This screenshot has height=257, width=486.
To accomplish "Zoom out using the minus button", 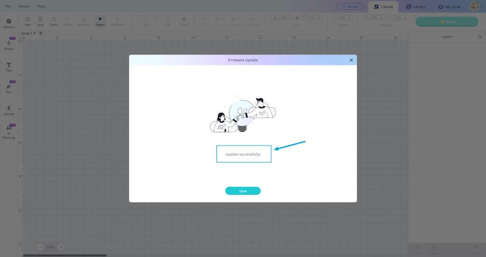I will tap(40, 247).
